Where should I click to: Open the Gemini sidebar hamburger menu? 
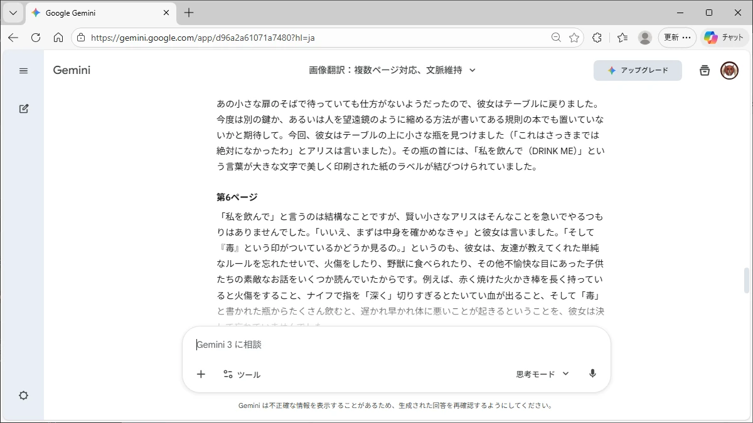24,71
